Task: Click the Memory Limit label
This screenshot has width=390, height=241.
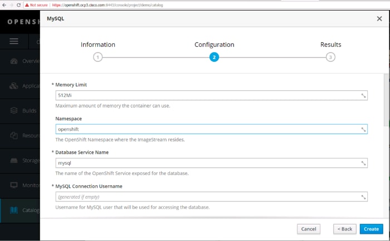Action: click(71, 85)
